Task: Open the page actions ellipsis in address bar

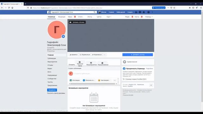Action: (x=168, y=8)
